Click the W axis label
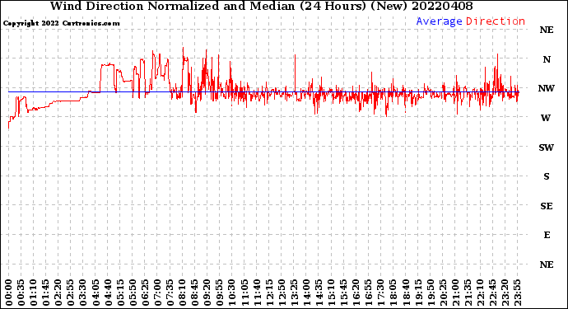 coord(546,118)
